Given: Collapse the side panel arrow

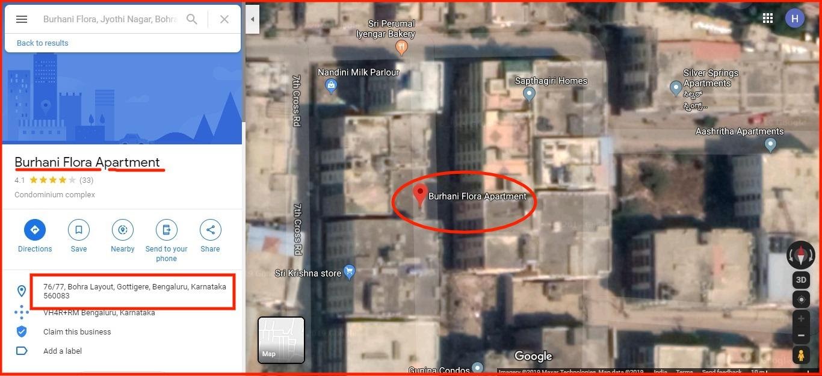Looking at the screenshot, I should (253, 19).
